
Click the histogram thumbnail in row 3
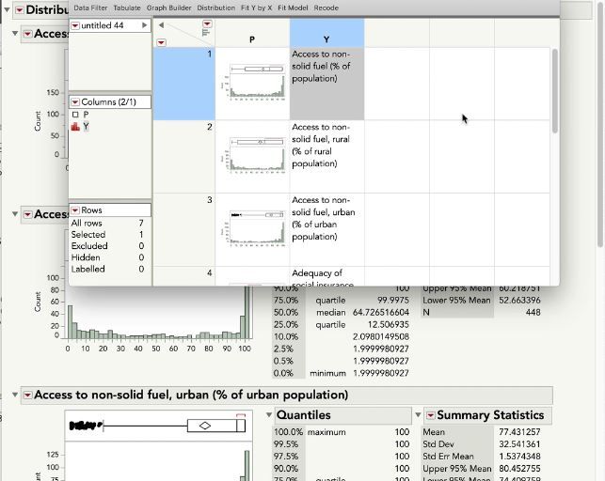pos(253,228)
